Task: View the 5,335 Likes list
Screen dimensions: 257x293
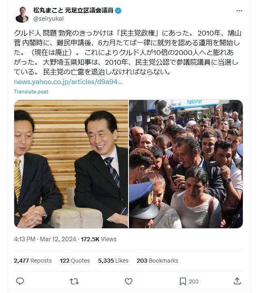Action: (x=113, y=261)
